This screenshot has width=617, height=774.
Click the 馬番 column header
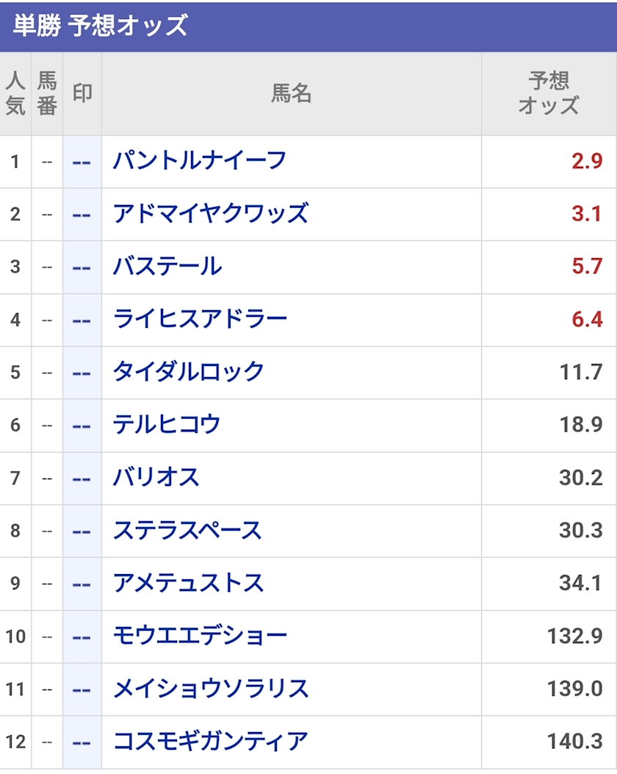(47, 93)
